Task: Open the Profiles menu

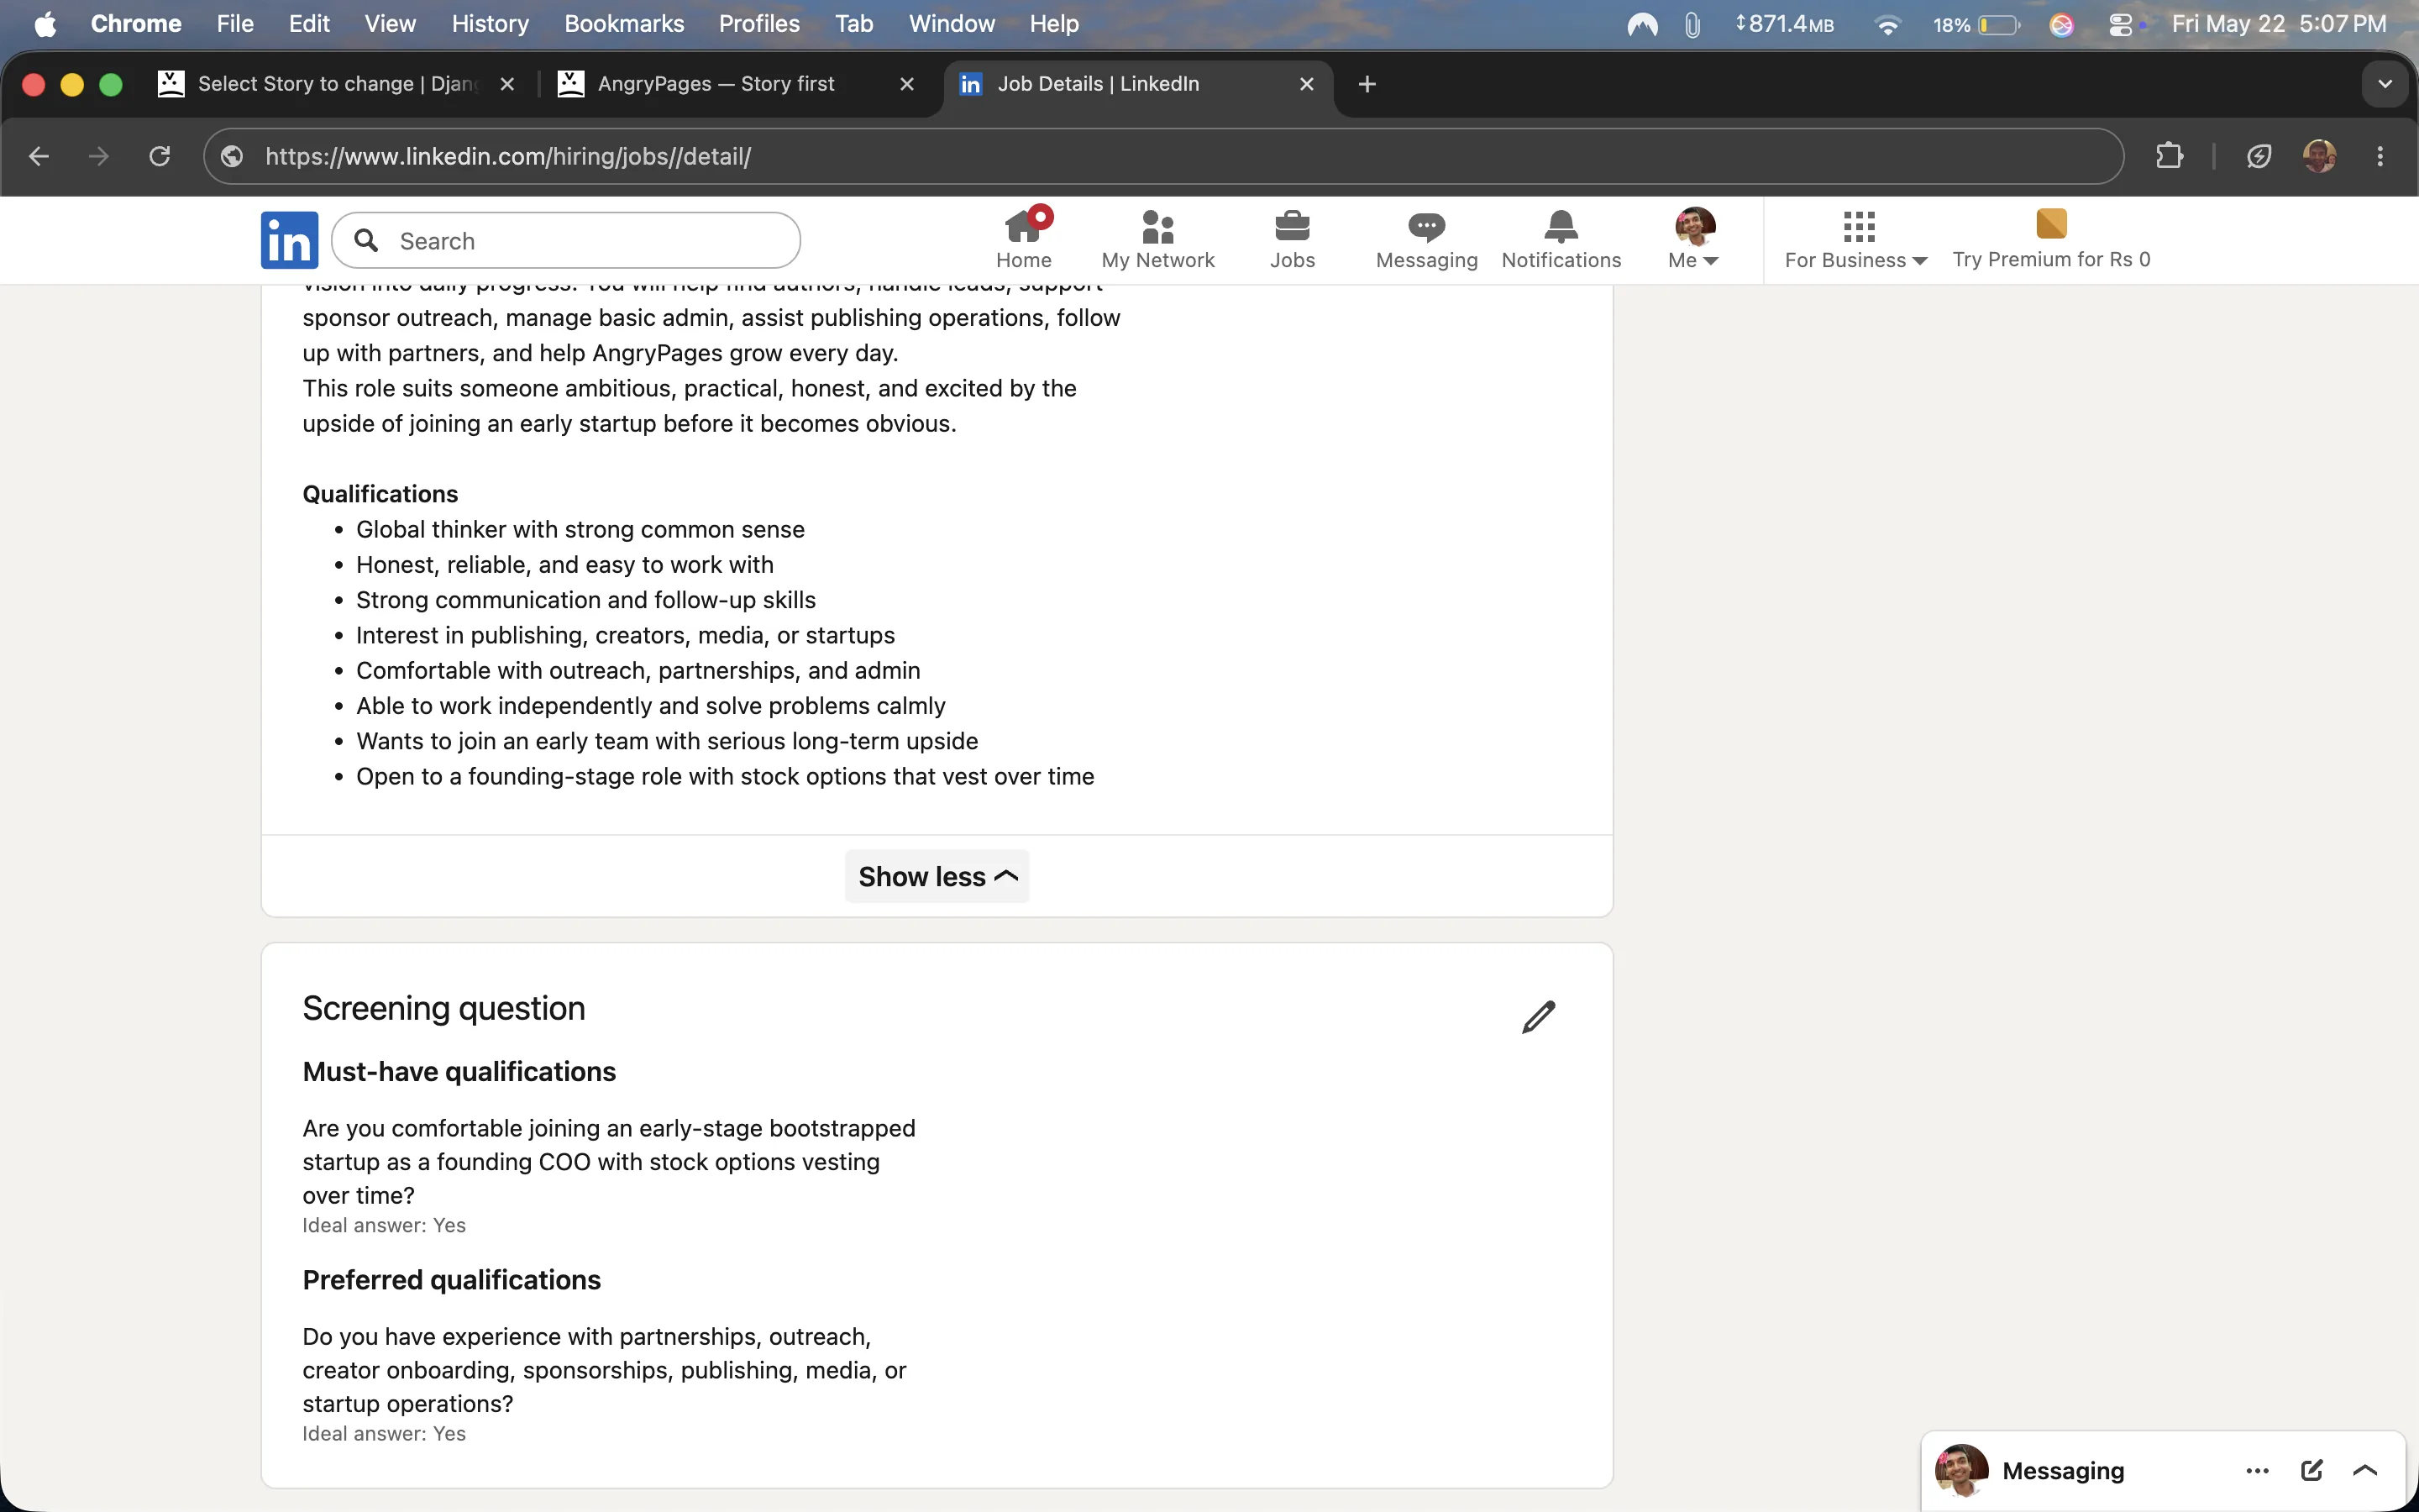Action: coord(758,24)
